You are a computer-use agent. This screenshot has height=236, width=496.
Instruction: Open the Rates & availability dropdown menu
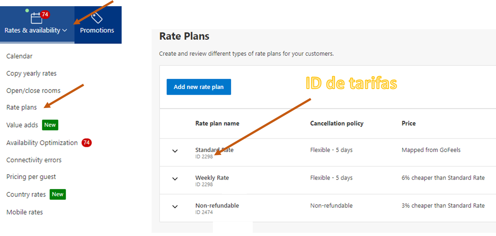pyautogui.click(x=36, y=30)
